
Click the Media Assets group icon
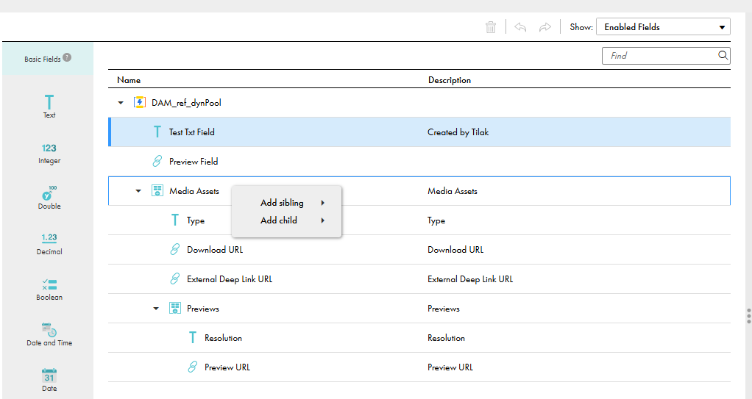tap(157, 190)
